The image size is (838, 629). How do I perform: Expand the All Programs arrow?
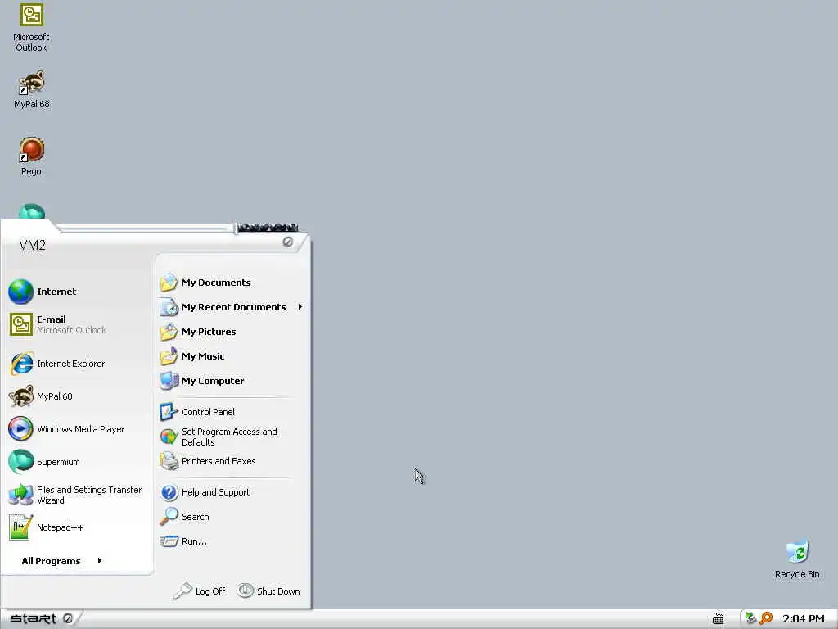(x=99, y=560)
